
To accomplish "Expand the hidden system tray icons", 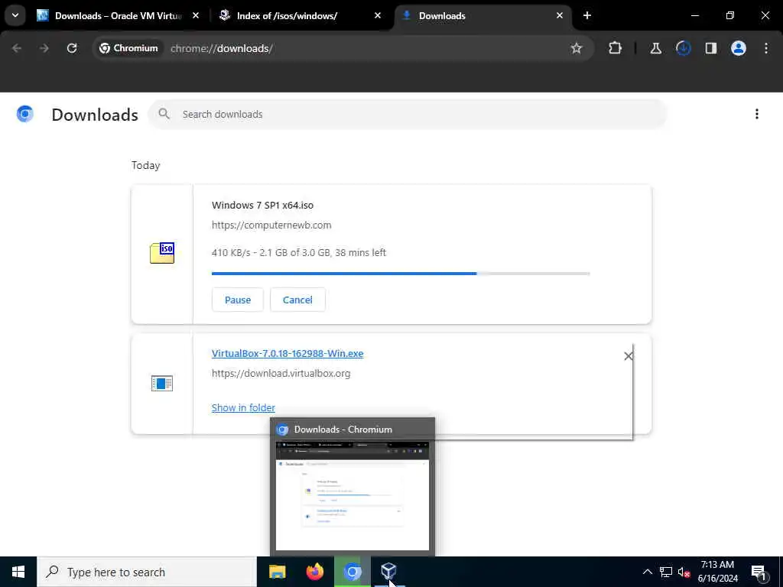I will [647, 572].
